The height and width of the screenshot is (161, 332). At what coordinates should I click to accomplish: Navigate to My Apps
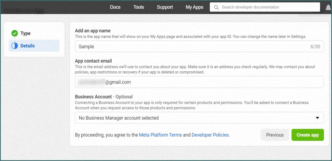194,7
